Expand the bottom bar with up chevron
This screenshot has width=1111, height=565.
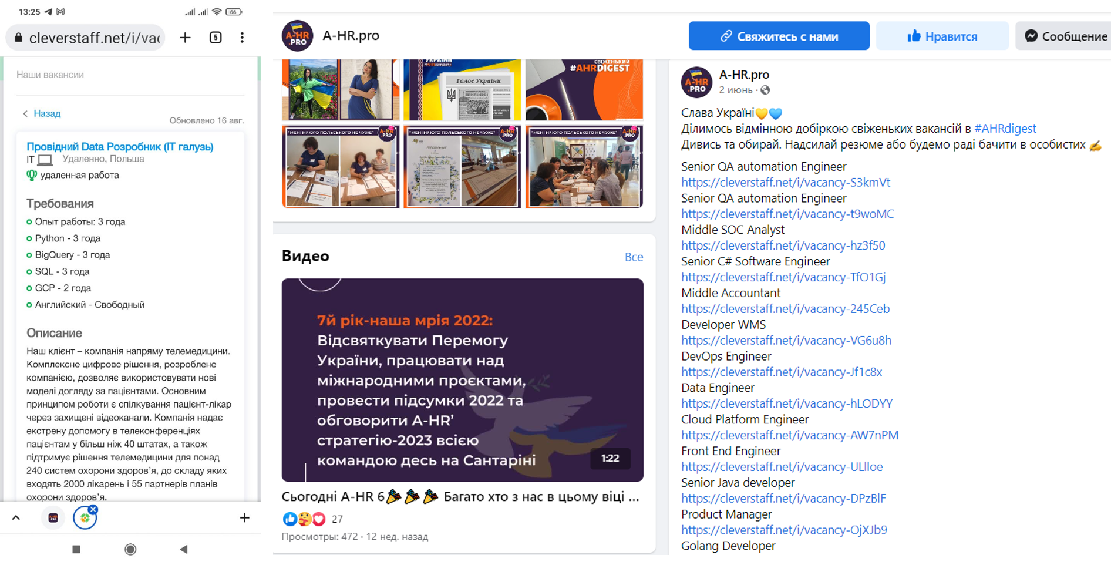click(16, 518)
